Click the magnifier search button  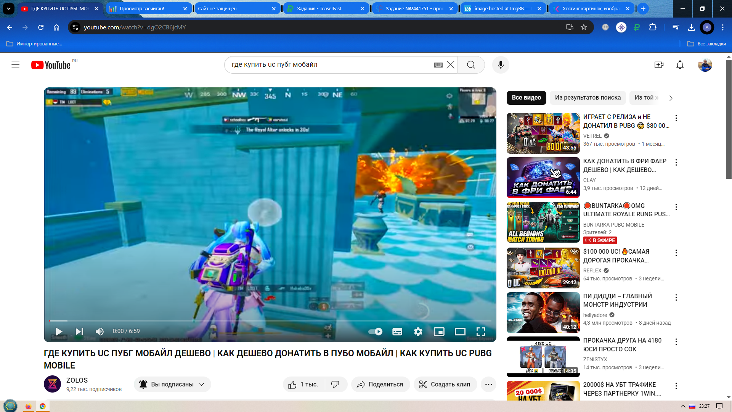(x=471, y=65)
